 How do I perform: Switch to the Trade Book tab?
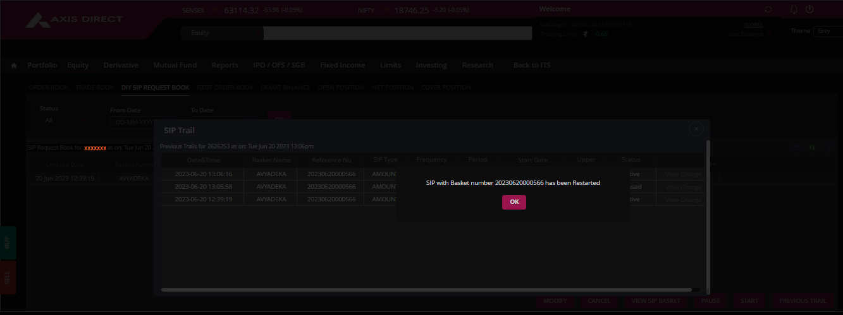pyautogui.click(x=95, y=88)
